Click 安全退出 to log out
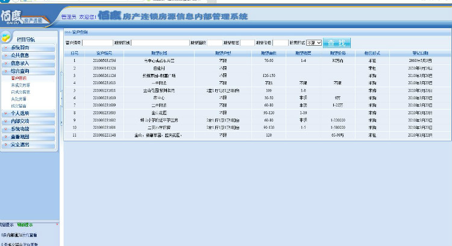The width and height of the screenshot is (452, 246). tap(28, 144)
